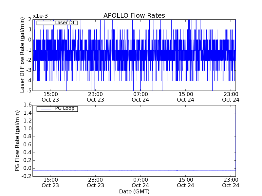Click the 07:00 Oct 24 tick under PG Loop plot
Viewport: 262px width, 196px height.
[x=140, y=182]
